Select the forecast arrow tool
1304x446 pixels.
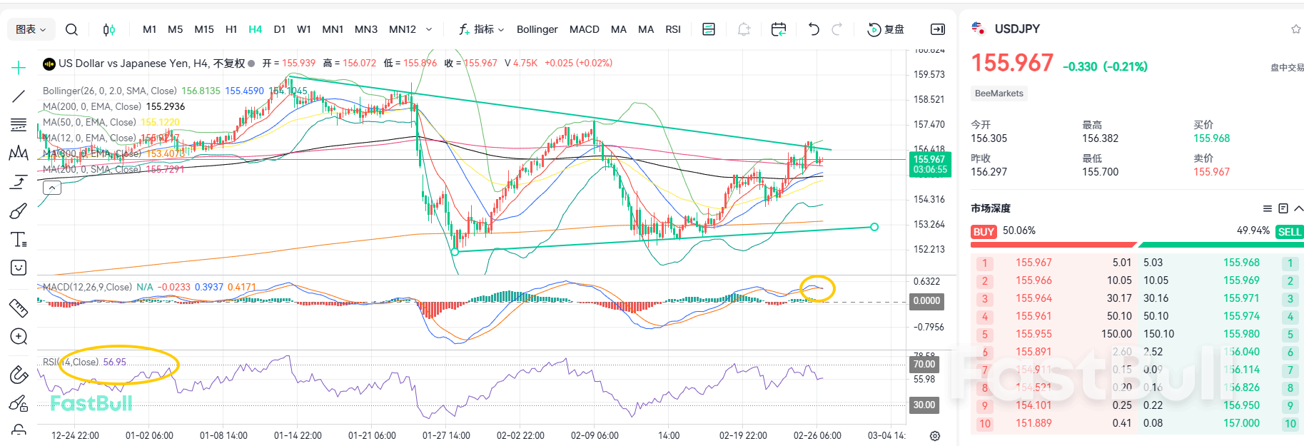click(x=19, y=182)
